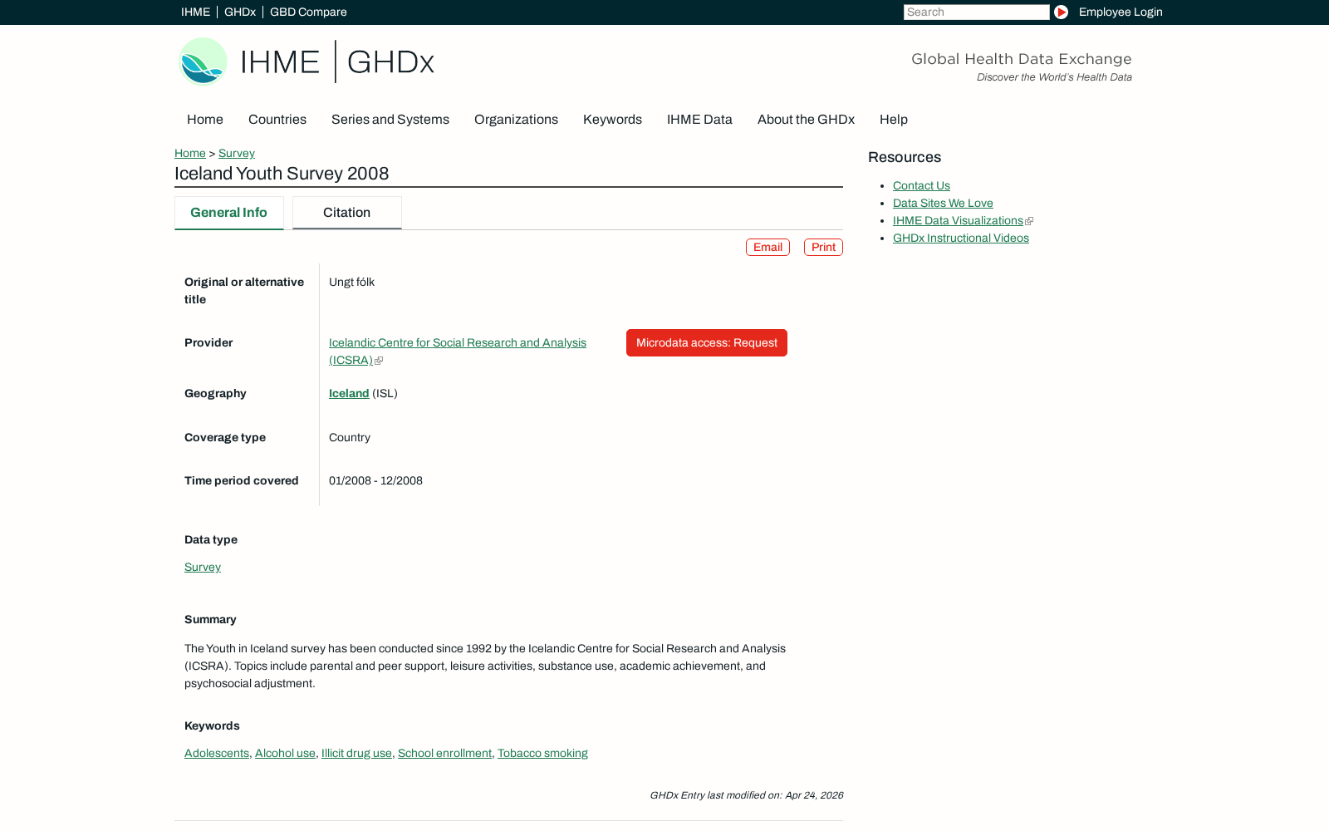Screen dimensions: 1329x831
Task: Open the Alcohol use keyword
Action: tap(285, 754)
